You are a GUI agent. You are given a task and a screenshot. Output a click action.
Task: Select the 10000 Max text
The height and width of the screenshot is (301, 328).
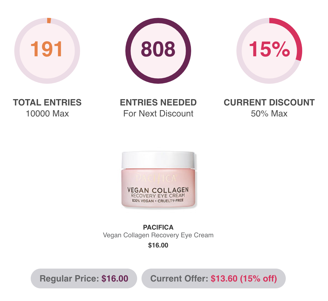point(47,113)
